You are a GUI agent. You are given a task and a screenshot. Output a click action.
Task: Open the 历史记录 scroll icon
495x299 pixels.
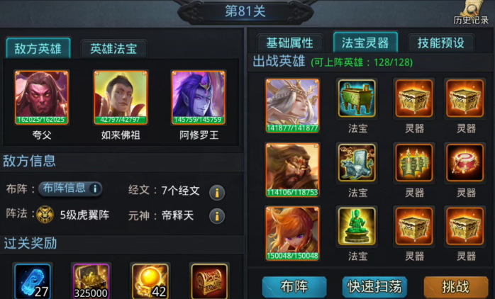coord(472,13)
